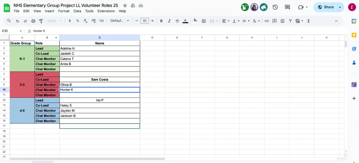Open the zoom level dropdown
Image resolution: width=359 pixels, height=163 pixels.
(54, 21)
